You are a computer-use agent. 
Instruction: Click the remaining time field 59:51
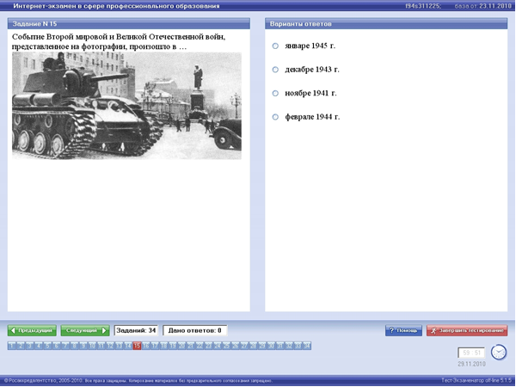point(471,353)
